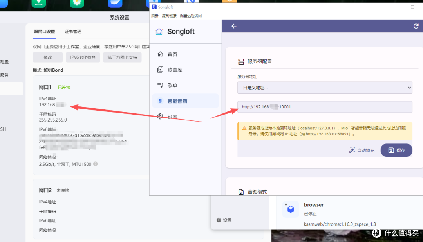
Task: Reload page using Songloft header refresh icon
Action: pos(416,26)
